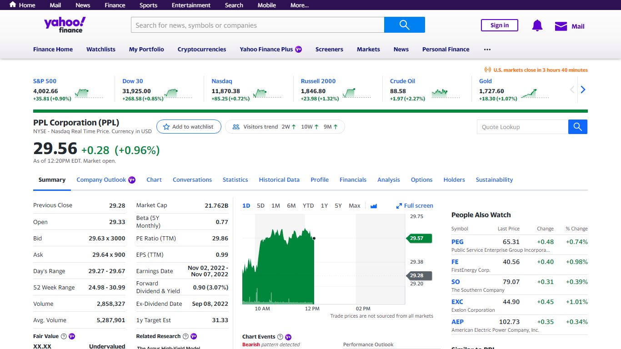The width and height of the screenshot is (621, 349).
Task: Click the Company Outlook plus badge
Action: 132,179
